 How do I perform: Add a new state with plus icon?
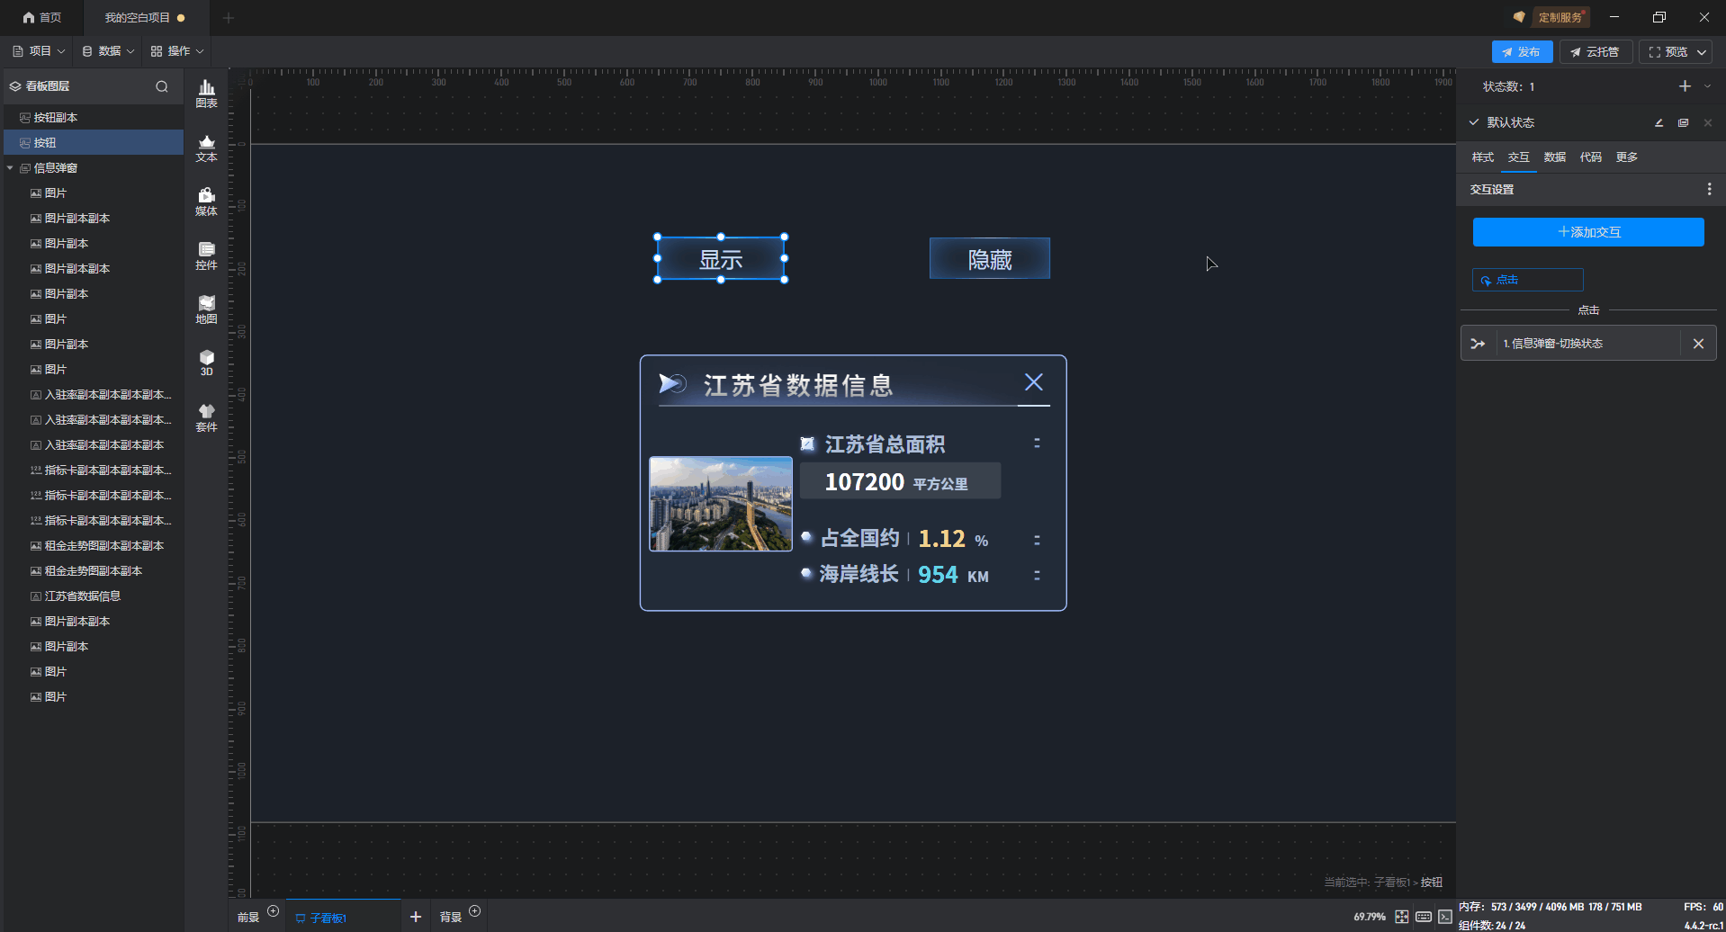[1685, 86]
